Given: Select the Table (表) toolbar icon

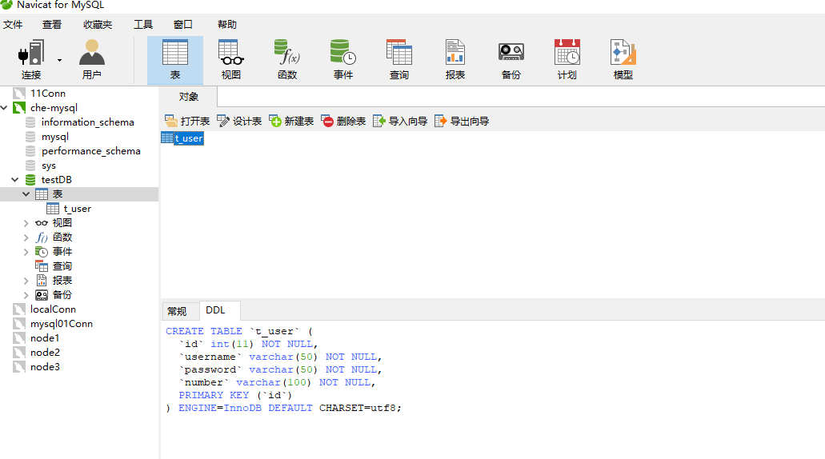Looking at the screenshot, I should pos(175,59).
